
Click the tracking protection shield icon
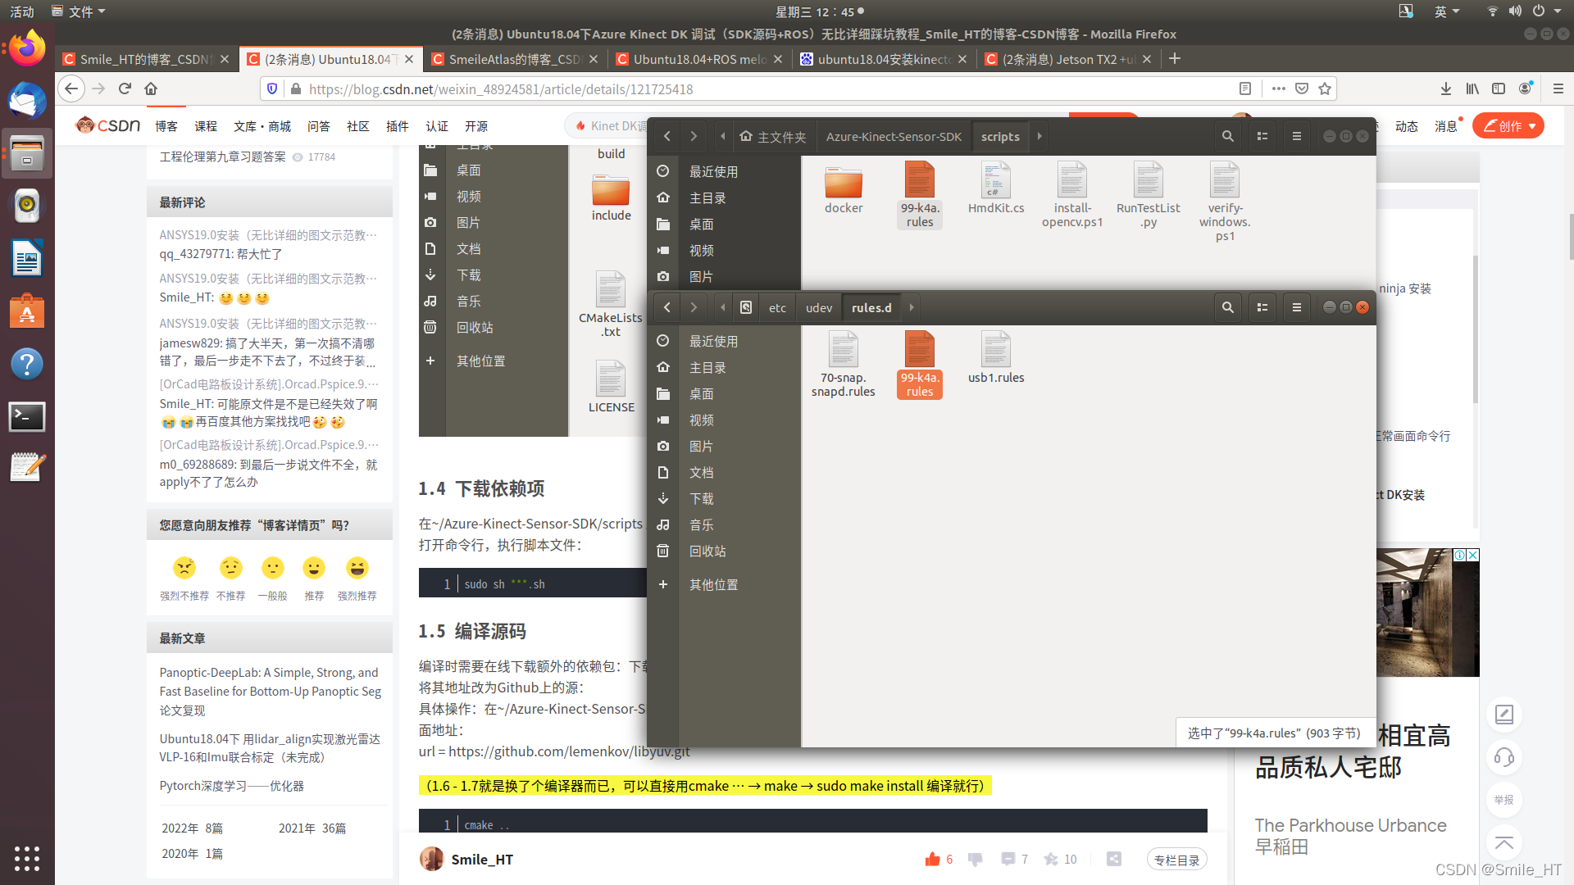pos(272,88)
